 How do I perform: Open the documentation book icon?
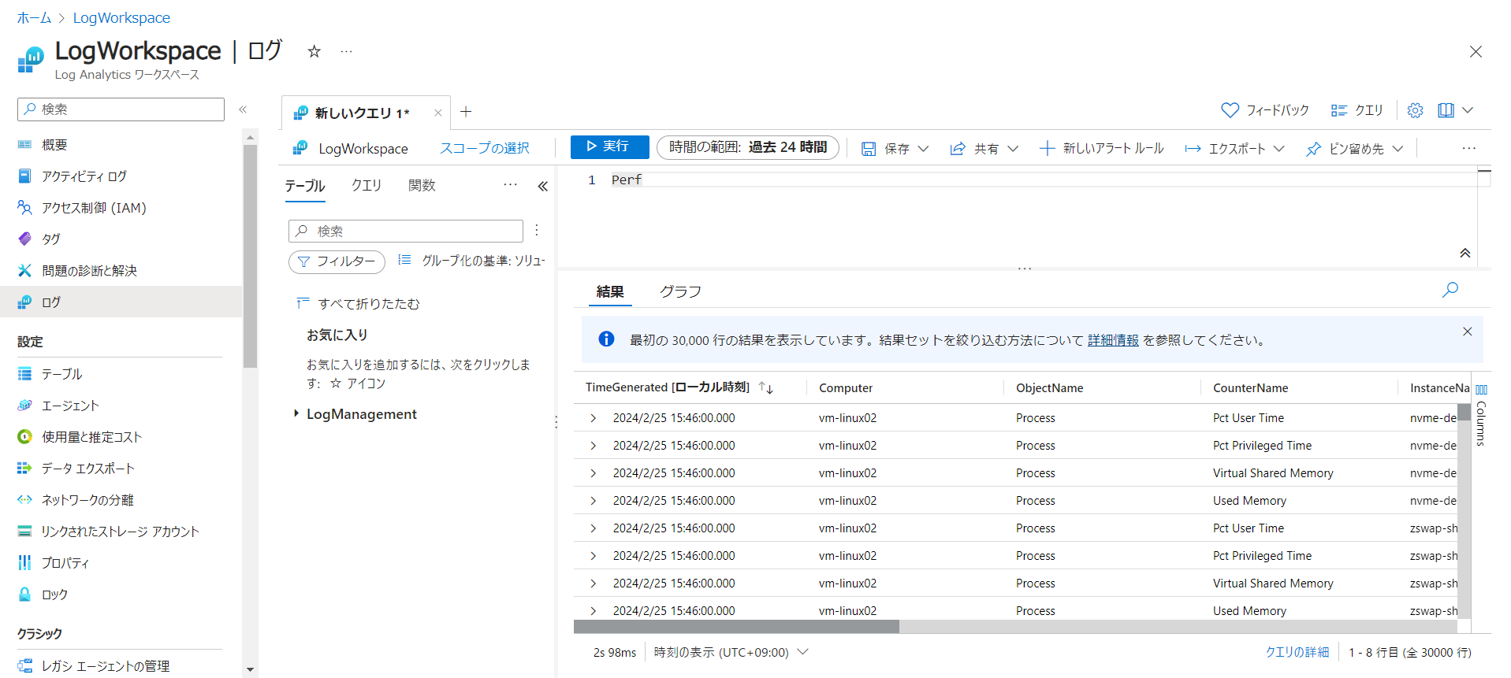click(1446, 110)
